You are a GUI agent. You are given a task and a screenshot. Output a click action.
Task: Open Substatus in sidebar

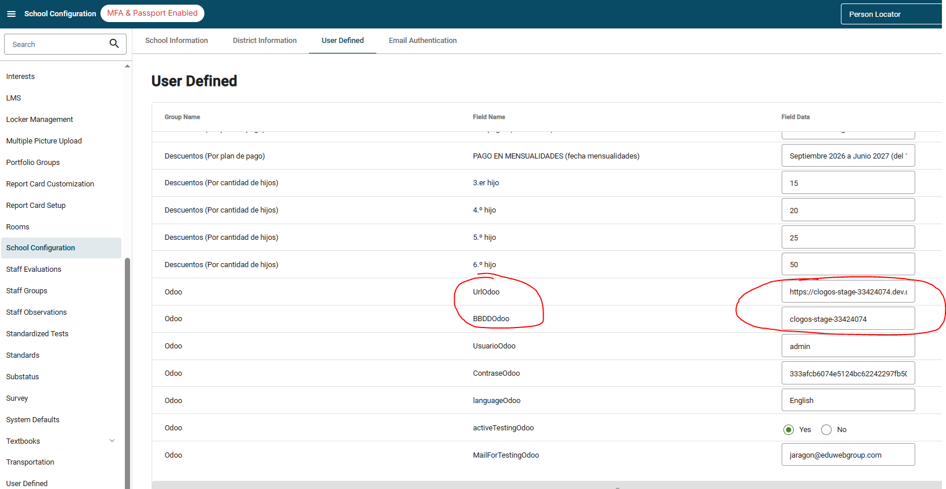[x=23, y=377]
